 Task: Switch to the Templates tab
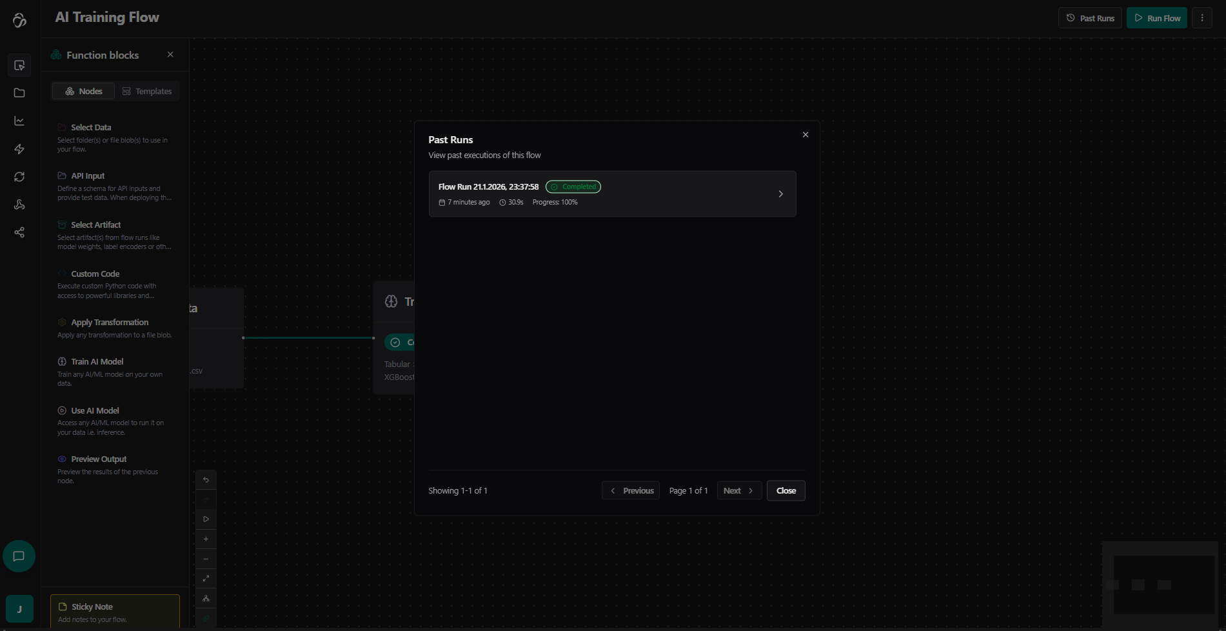(147, 92)
